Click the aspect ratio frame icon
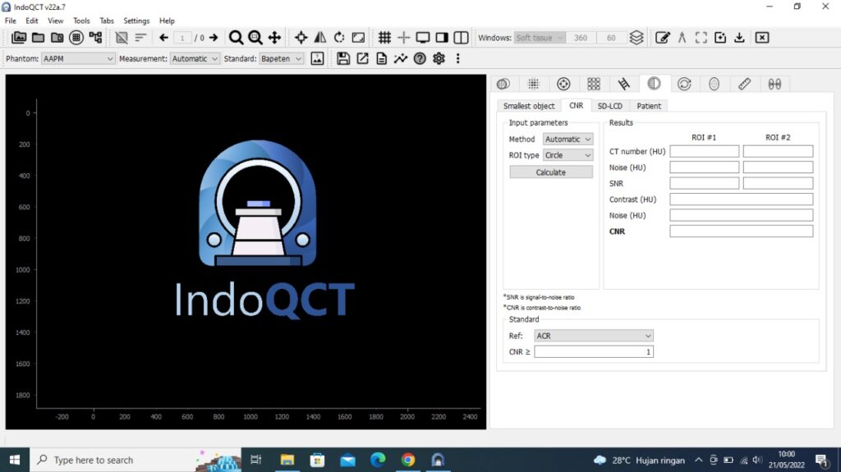The width and height of the screenshot is (841, 472). pyautogui.click(x=358, y=38)
